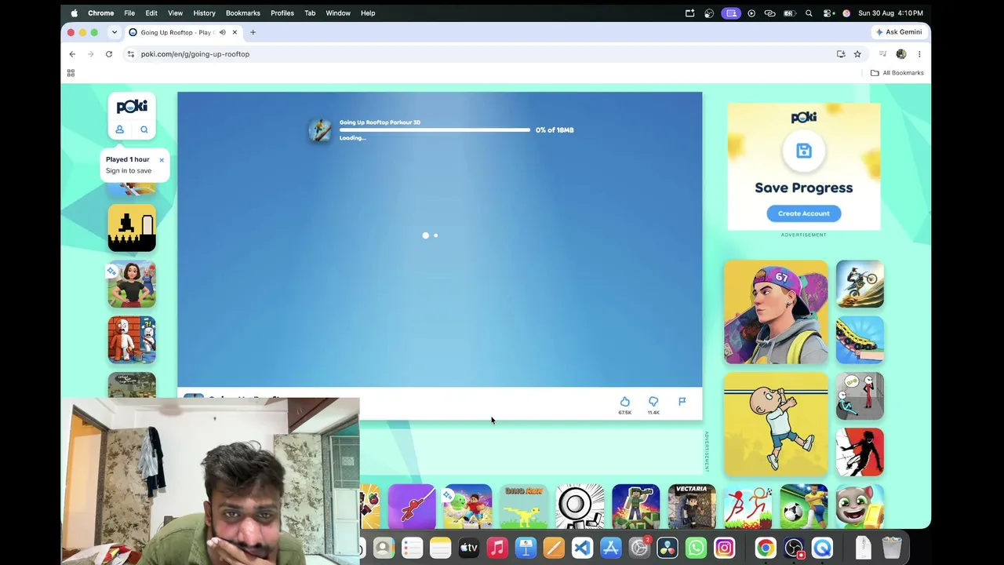Open OBS from the dock

coord(794,548)
